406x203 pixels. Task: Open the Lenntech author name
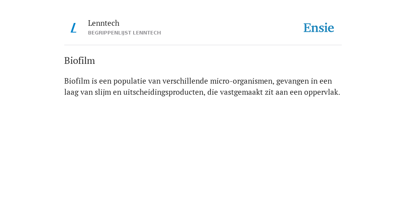point(103,23)
